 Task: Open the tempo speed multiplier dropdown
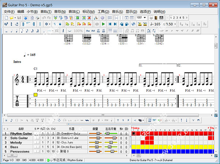175,24
